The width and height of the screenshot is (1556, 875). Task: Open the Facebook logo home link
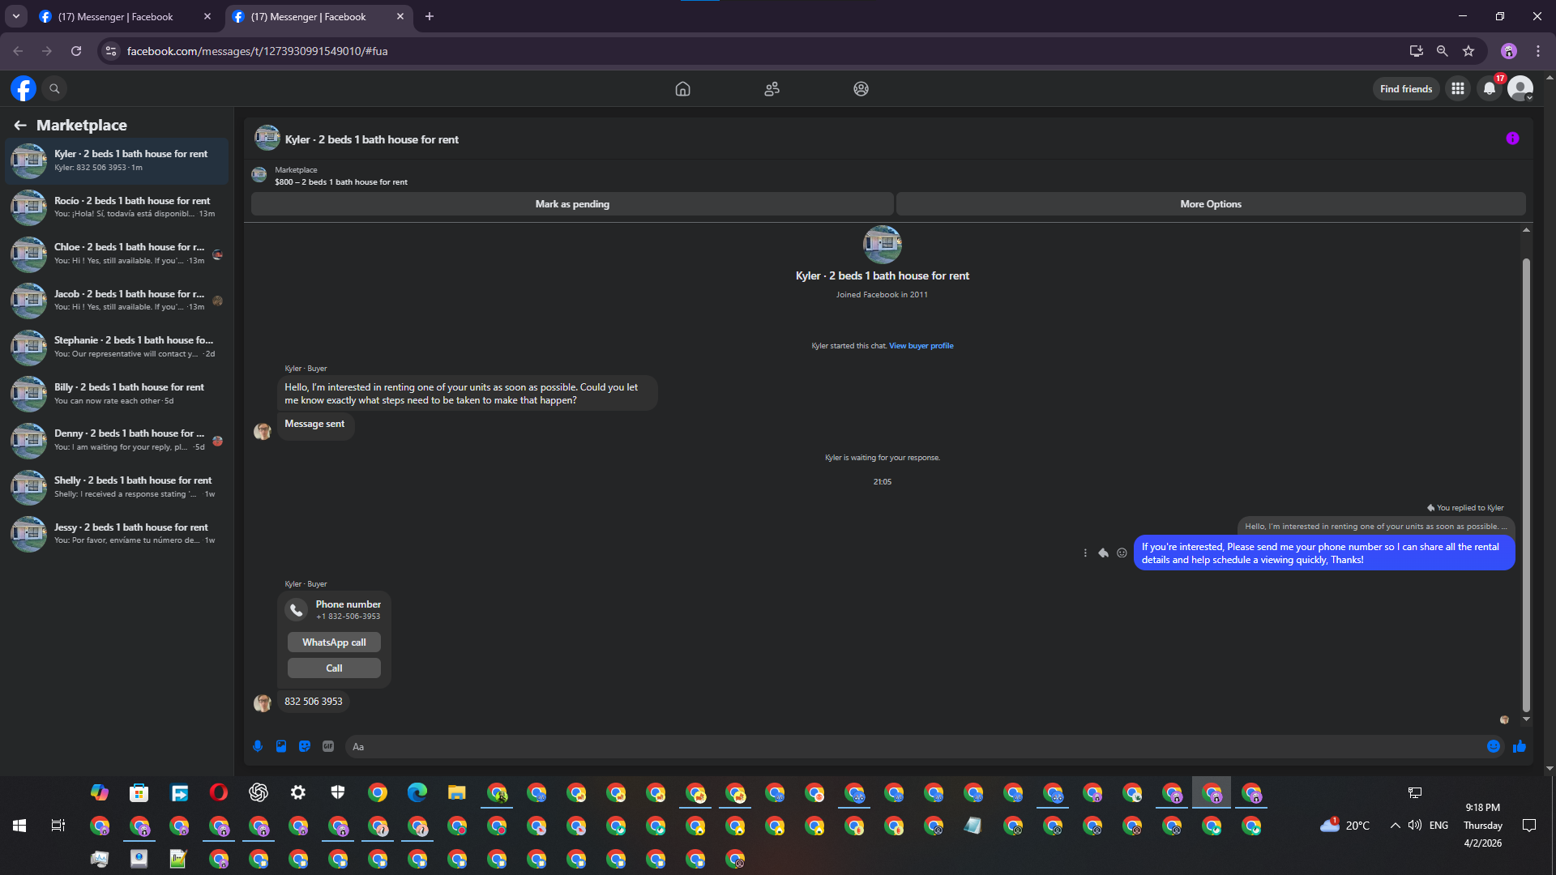click(24, 88)
